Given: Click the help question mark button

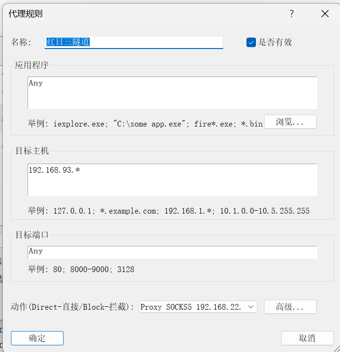Looking at the screenshot, I should point(292,14).
